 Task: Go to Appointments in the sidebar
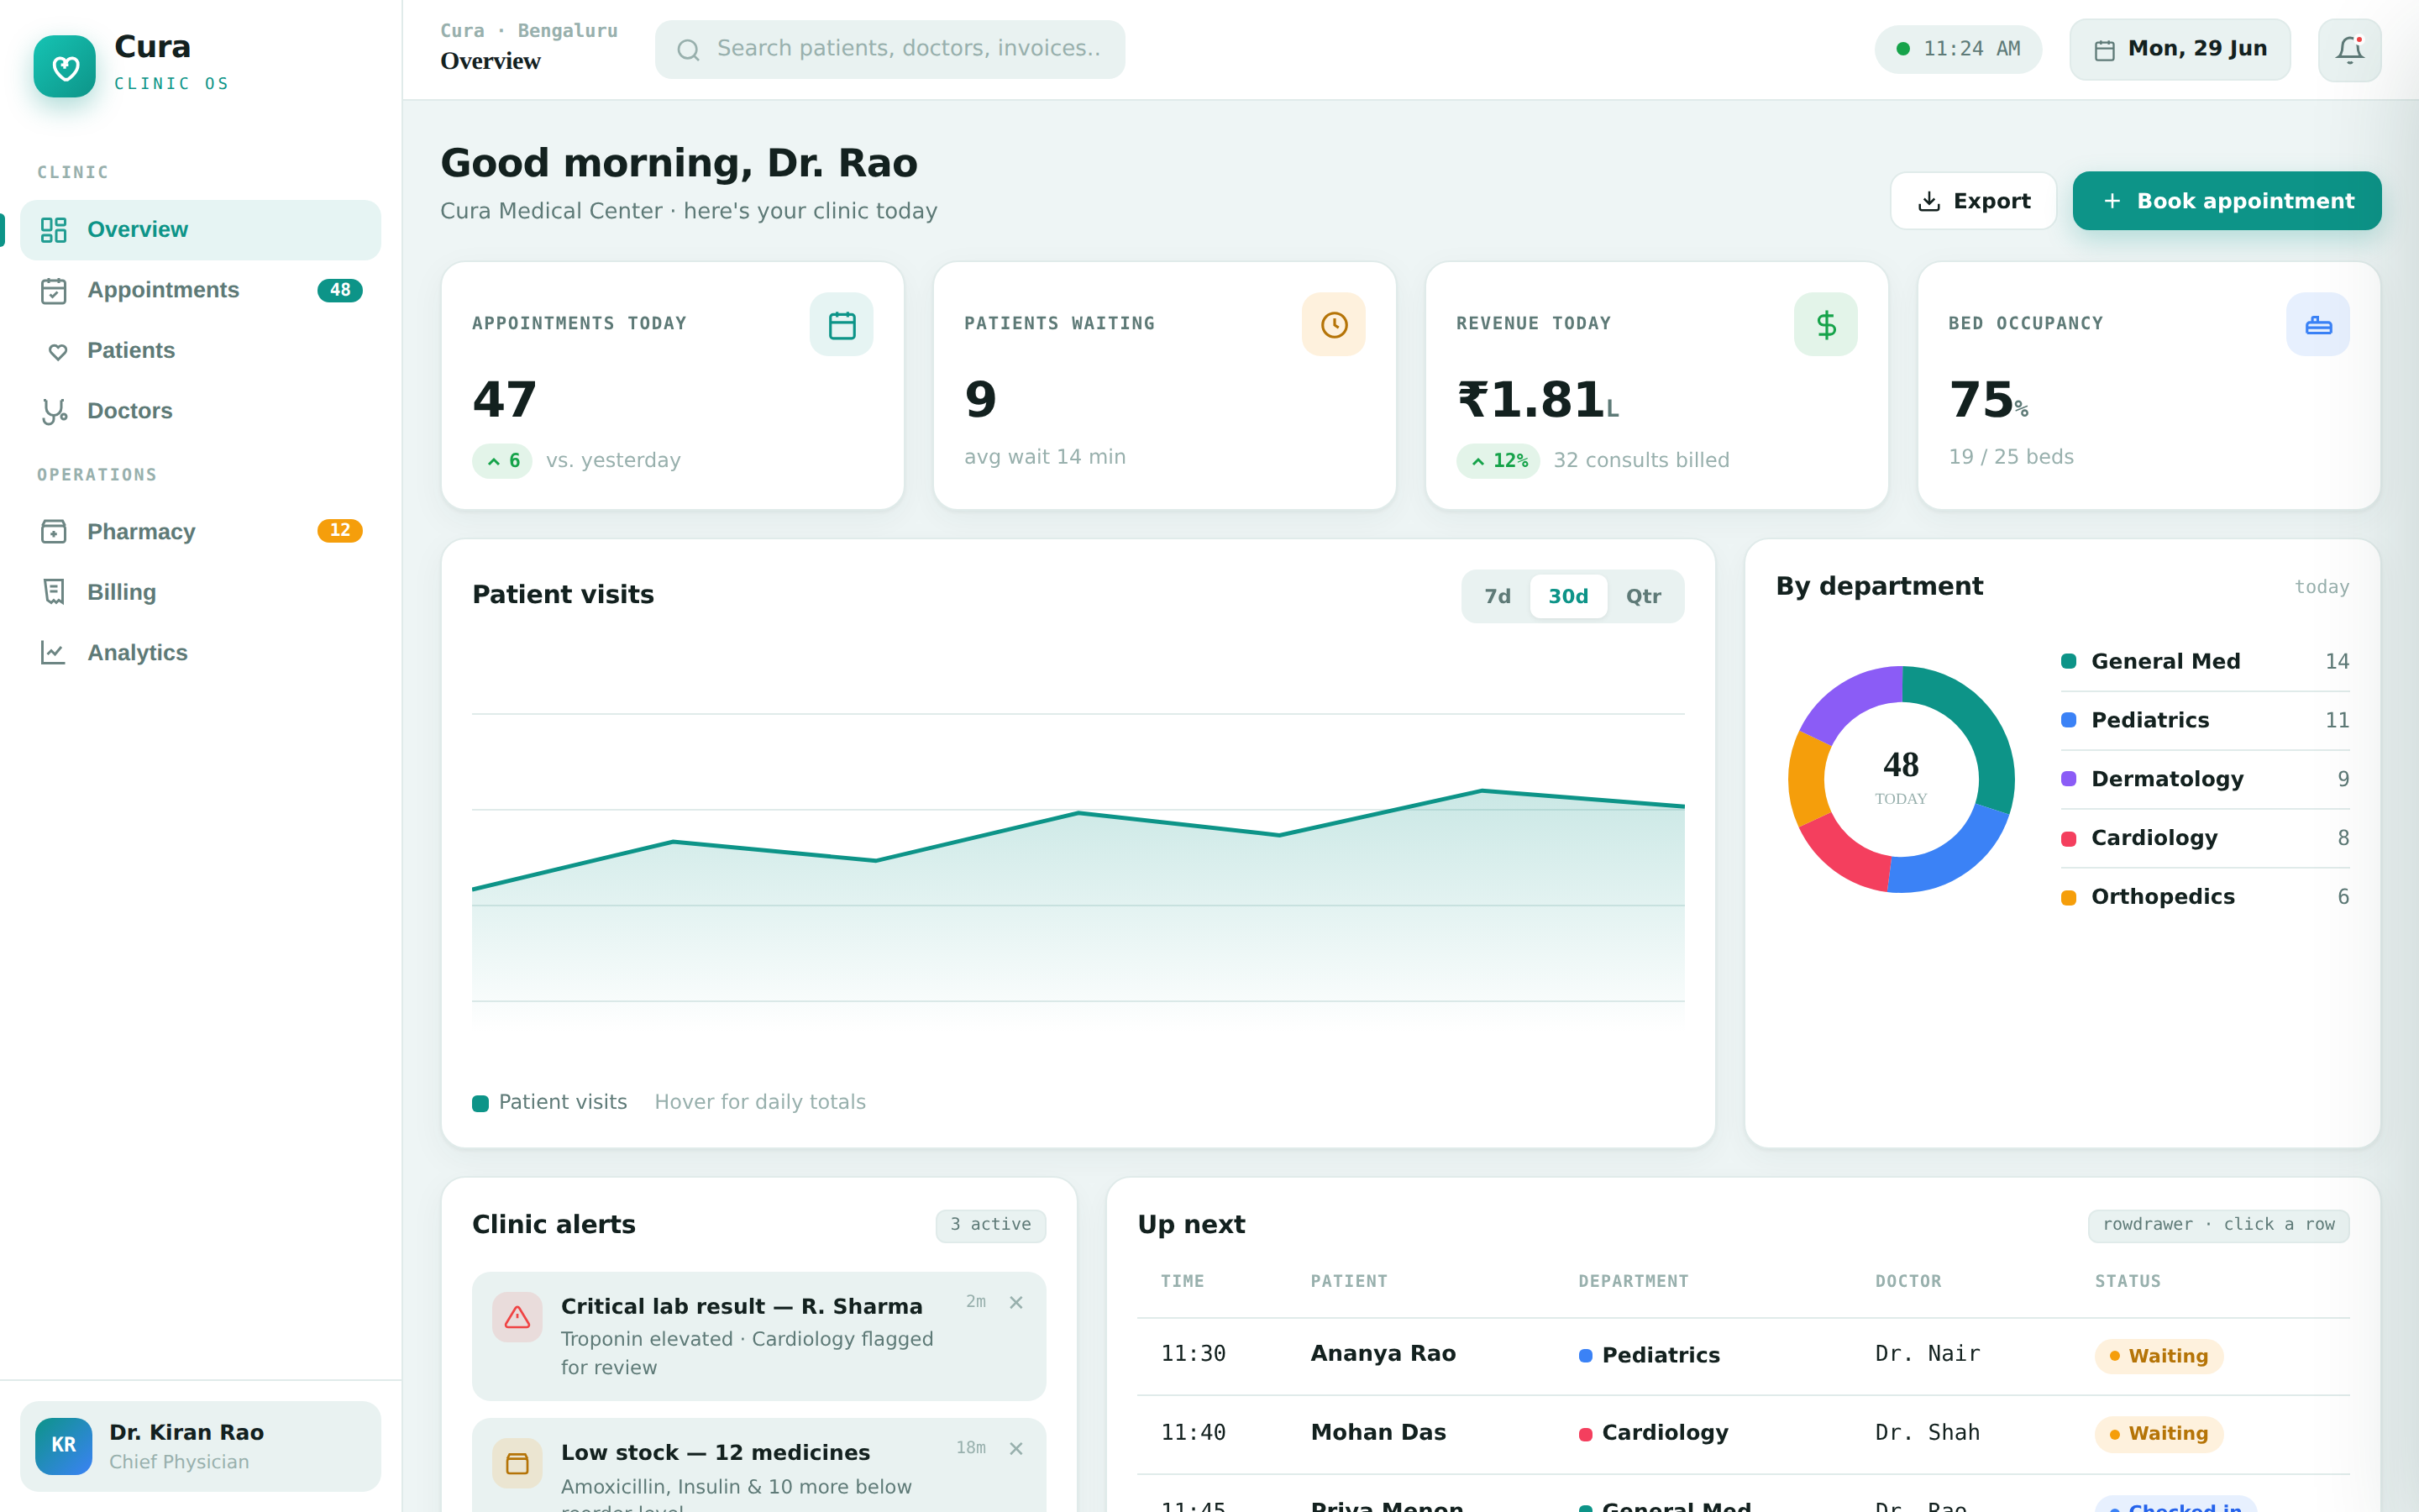click(x=200, y=290)
